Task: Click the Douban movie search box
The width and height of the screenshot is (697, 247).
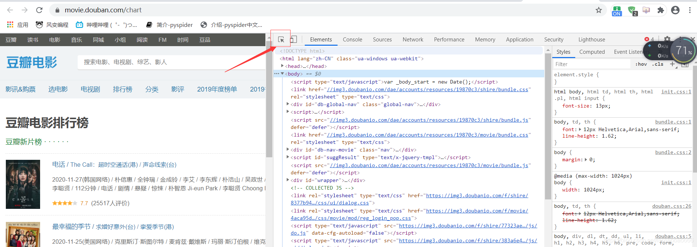Action: point(171,62)
